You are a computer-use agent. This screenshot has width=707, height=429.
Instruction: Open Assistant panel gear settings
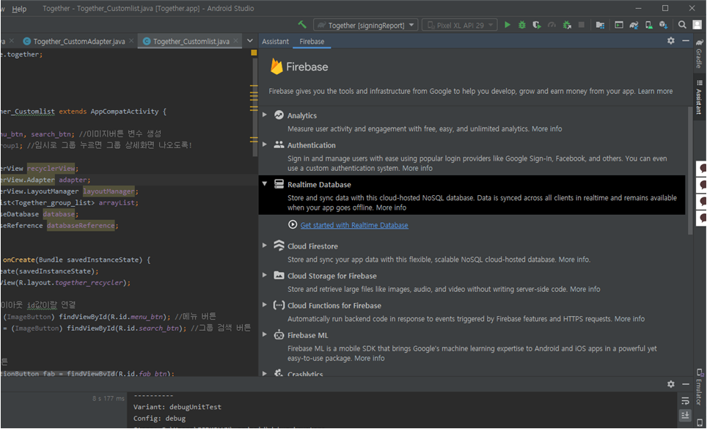671,40
